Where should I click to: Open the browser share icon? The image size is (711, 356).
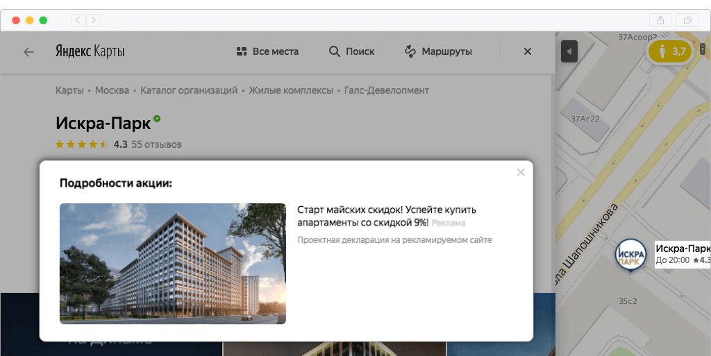click(660, 20)
